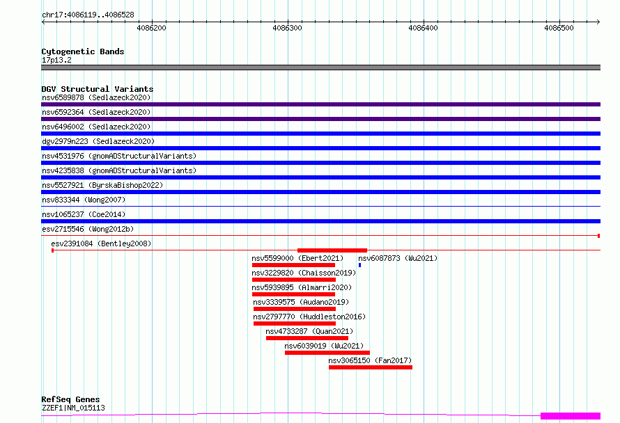Viewport: 620px width, 423px height.
Task: Open the nsv833344 (Wong2007) variant
Action: coord(320,206)
